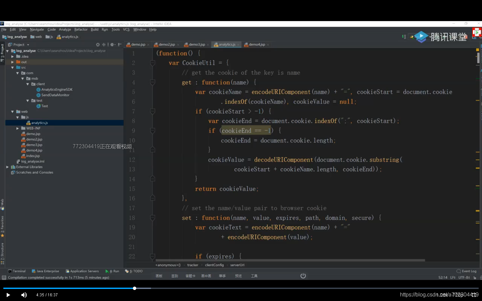Viewport: 482px width, 301px height.
Task: Play the video
Action: (x=8, y=295)
